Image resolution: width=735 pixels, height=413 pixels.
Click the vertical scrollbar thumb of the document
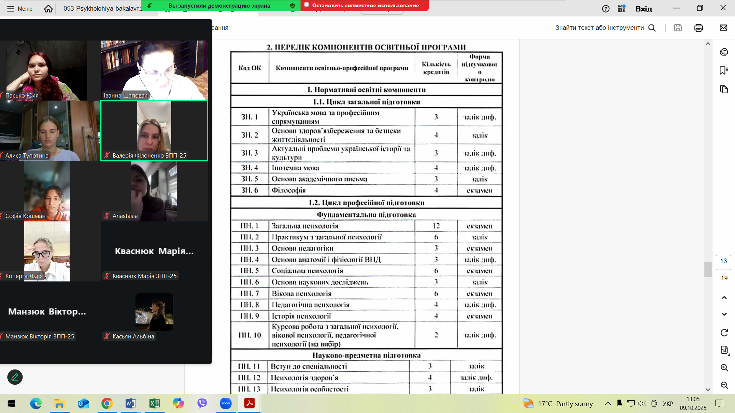[707, 269]
